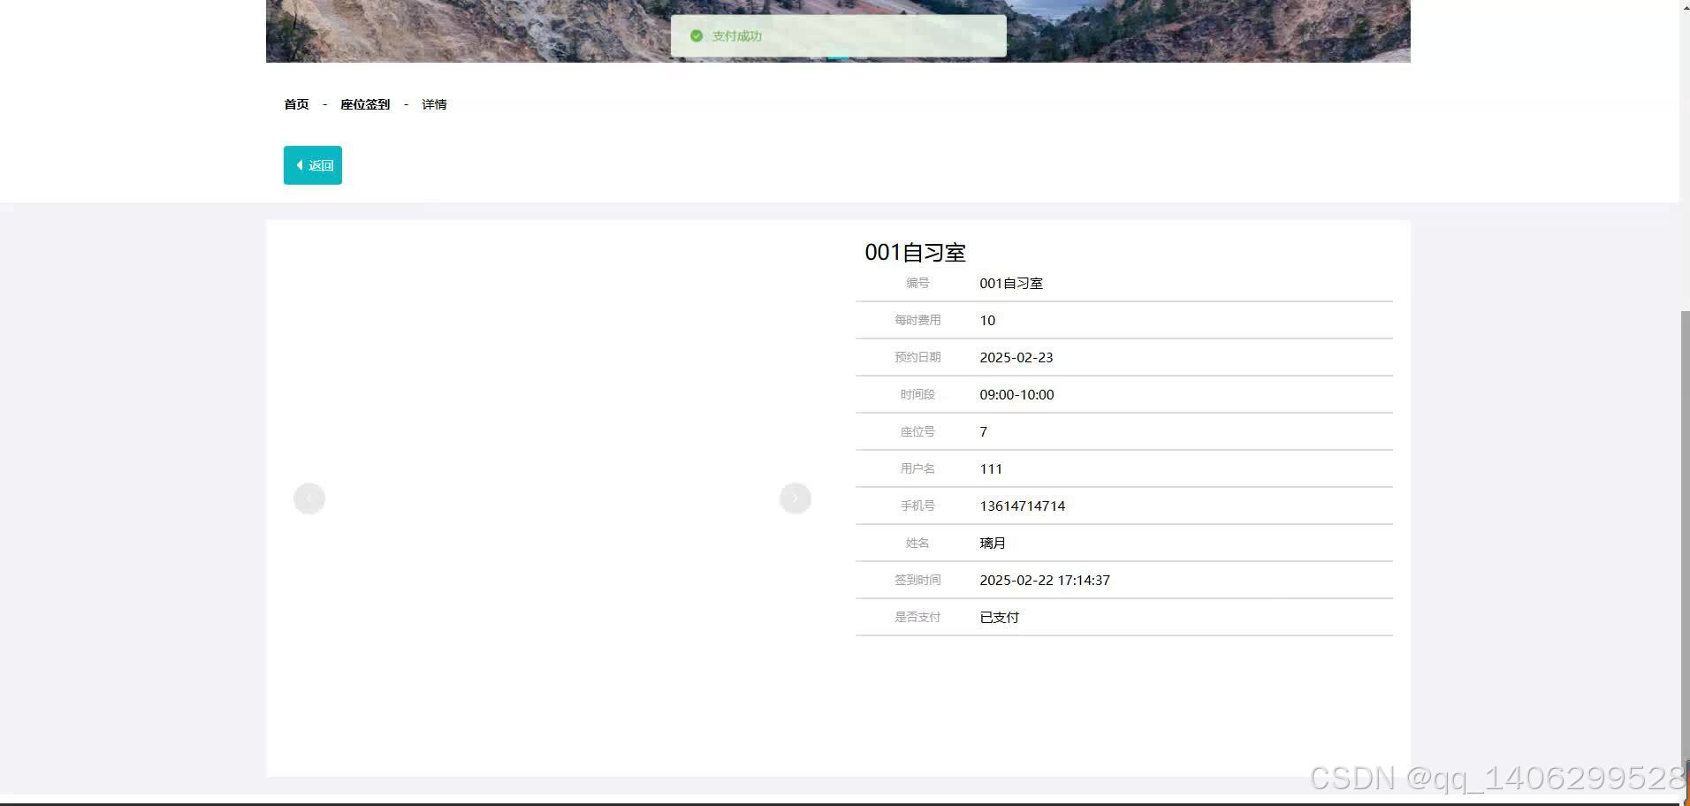Click the 每时费用 value 10
This screenshot has height=806, width=1690.
coord(986,320)
